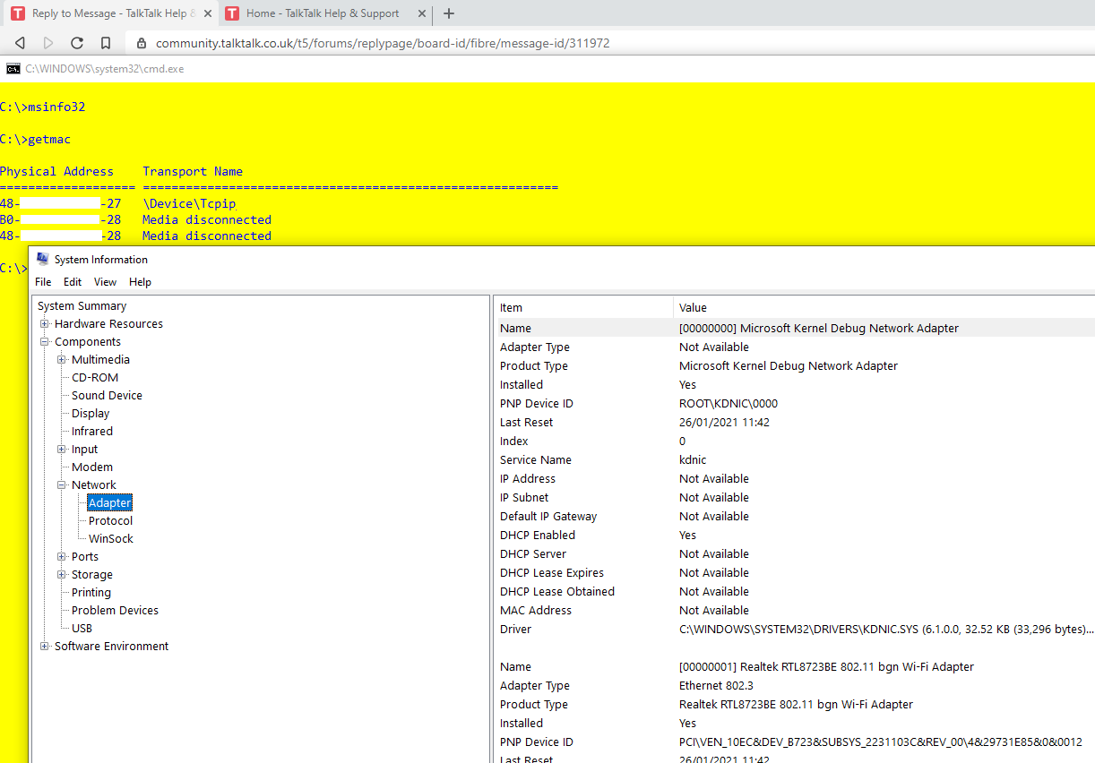Select the Software Environment tree item
Screen dimensions: 1095x763
111,647
